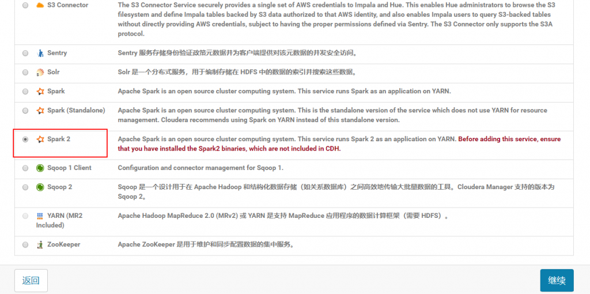Select the ZooKeeper radio button
Image resolution: width=590 pixels, height=294 pixels.
25,244
